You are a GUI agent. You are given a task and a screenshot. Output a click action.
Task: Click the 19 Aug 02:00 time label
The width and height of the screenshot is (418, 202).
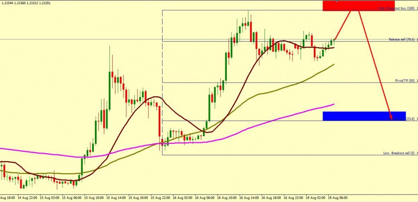coord(316,198)
